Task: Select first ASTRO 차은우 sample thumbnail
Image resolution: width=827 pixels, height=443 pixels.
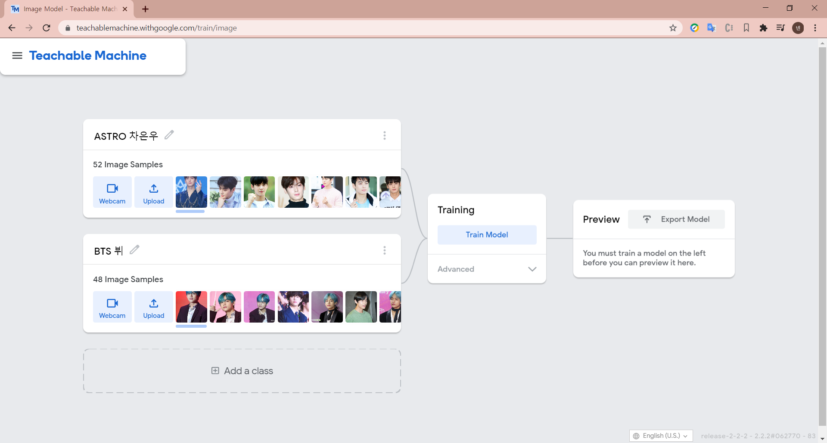Action: click(x=191, y=192)
